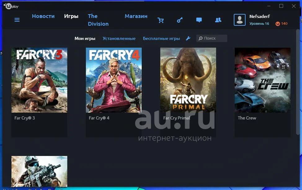Open The Division tab

pyautogui.click(x=98, y=20)
